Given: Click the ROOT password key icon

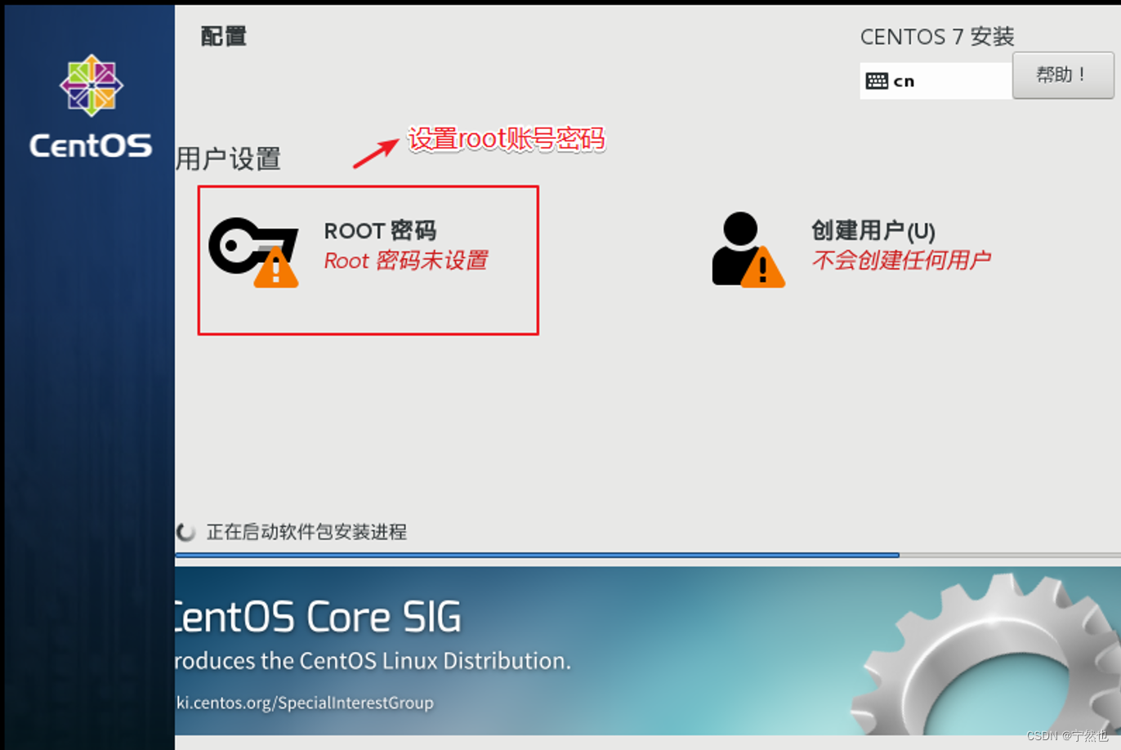Looking at the screenshot, I should [253, 252].
